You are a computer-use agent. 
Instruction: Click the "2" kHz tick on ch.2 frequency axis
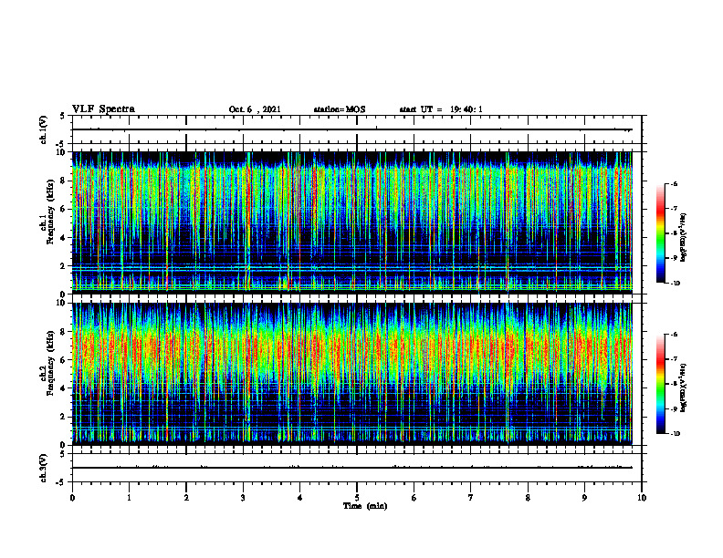click(64, 417)
